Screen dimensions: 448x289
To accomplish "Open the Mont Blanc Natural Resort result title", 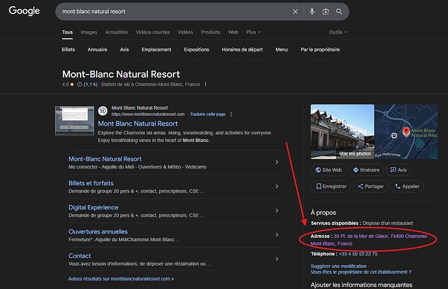I will pyautogui.click(x=138, y=124).
